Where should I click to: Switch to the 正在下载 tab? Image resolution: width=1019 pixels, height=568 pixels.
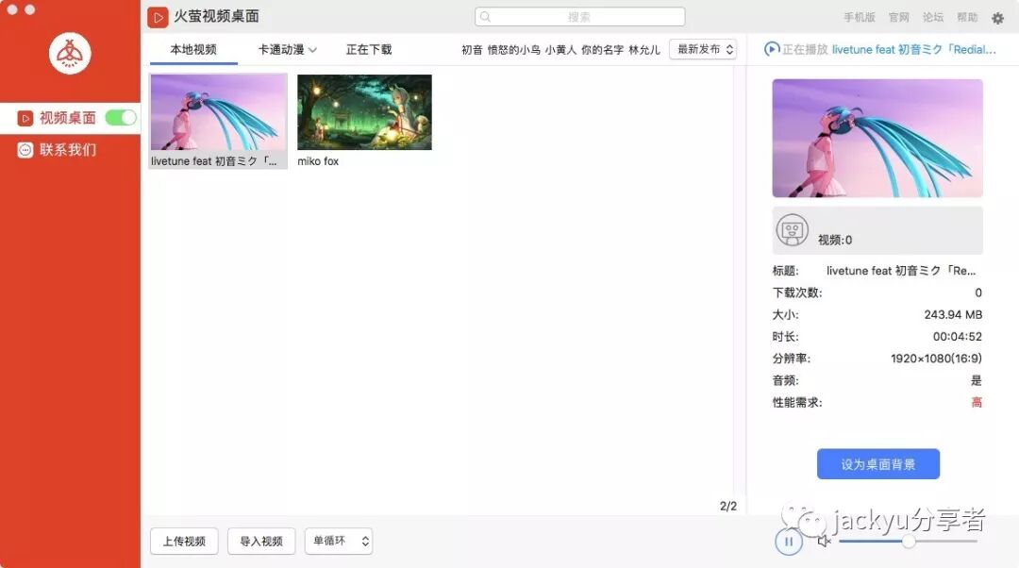pyautogui.click(x=369, y=49)
